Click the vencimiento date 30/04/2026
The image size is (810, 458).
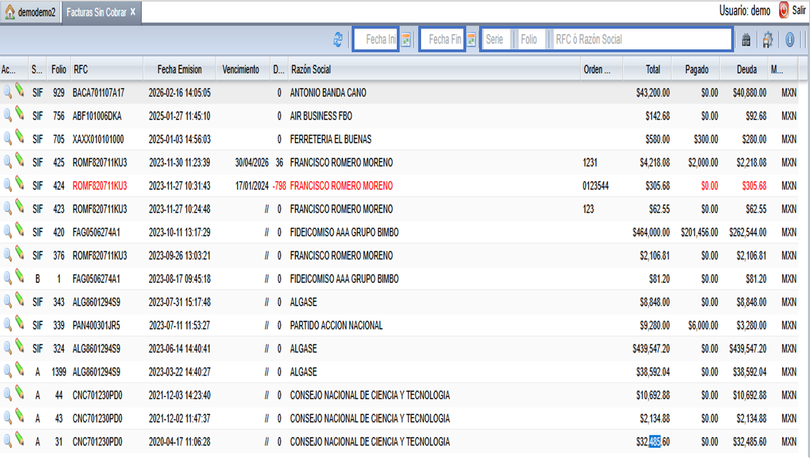pos(251,162)
